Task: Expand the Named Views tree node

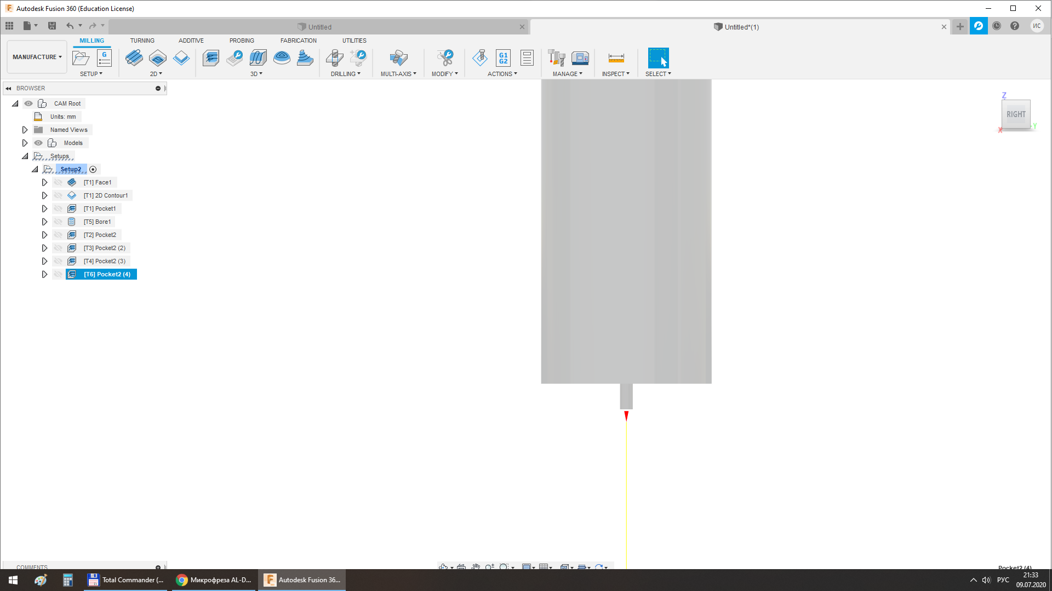Action: tap(25, 130)
